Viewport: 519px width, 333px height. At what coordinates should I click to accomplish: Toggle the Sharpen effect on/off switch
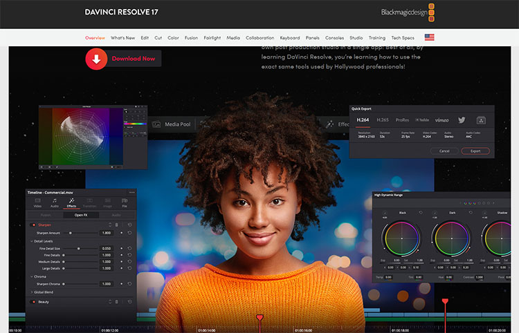tap(33, 225)
